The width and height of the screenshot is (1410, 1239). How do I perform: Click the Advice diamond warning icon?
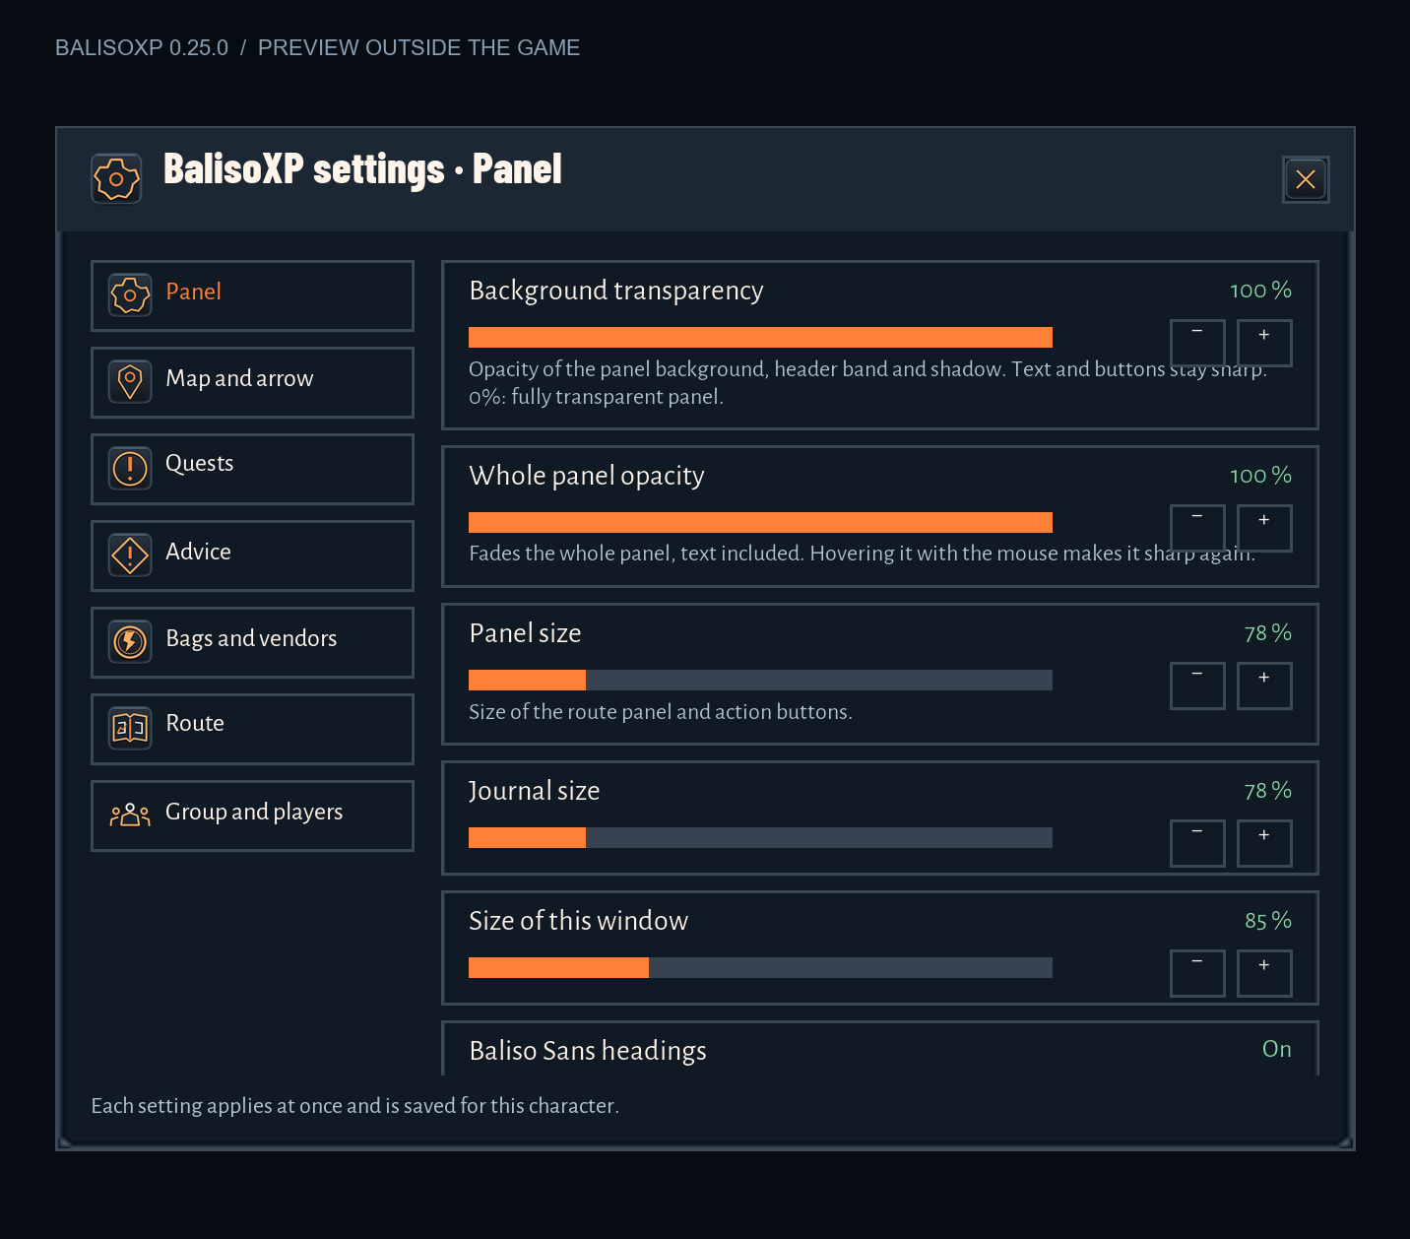tap(130, 554)
